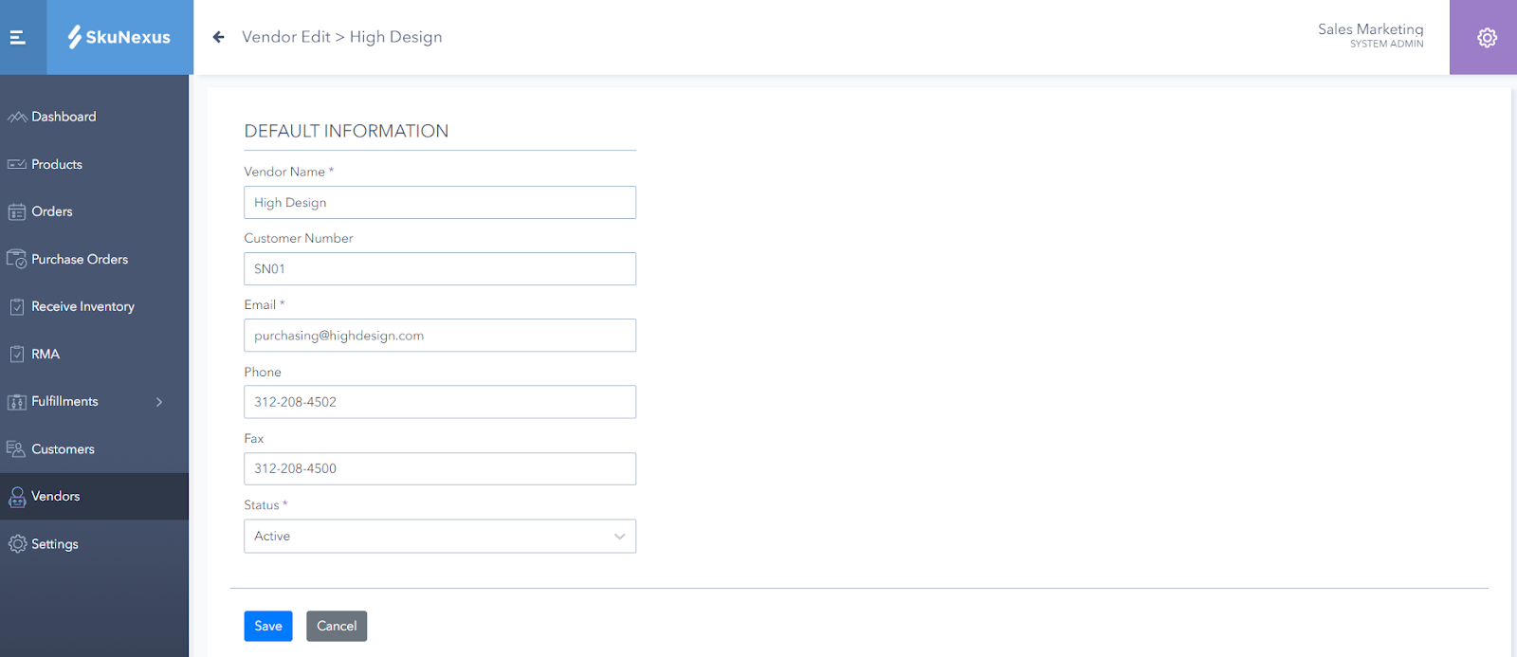This screenshot has width=1517, height=657.
Task: Open the Status dropdown
Action: click(440, 537)
